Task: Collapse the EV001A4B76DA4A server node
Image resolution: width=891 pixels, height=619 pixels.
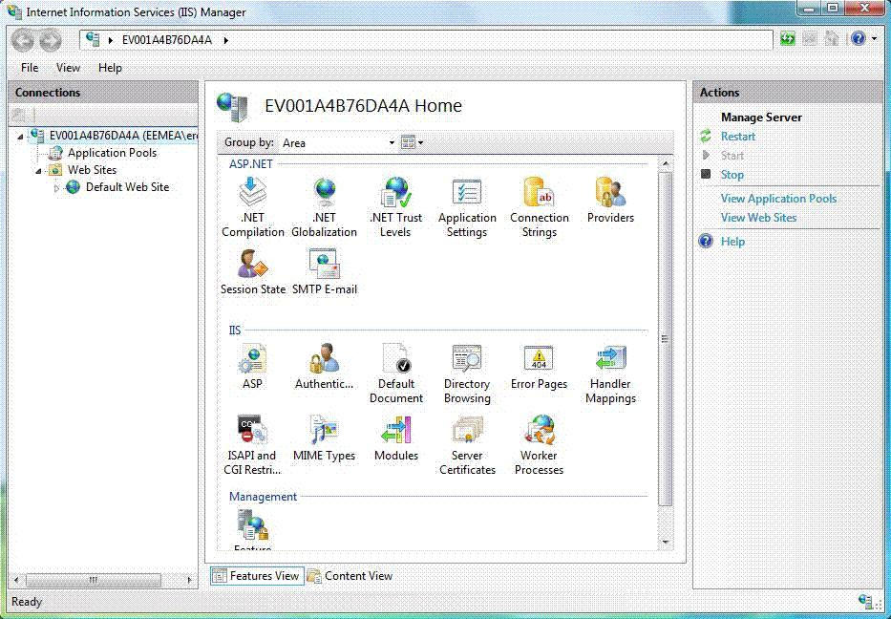Action: (x=20, y=137)
